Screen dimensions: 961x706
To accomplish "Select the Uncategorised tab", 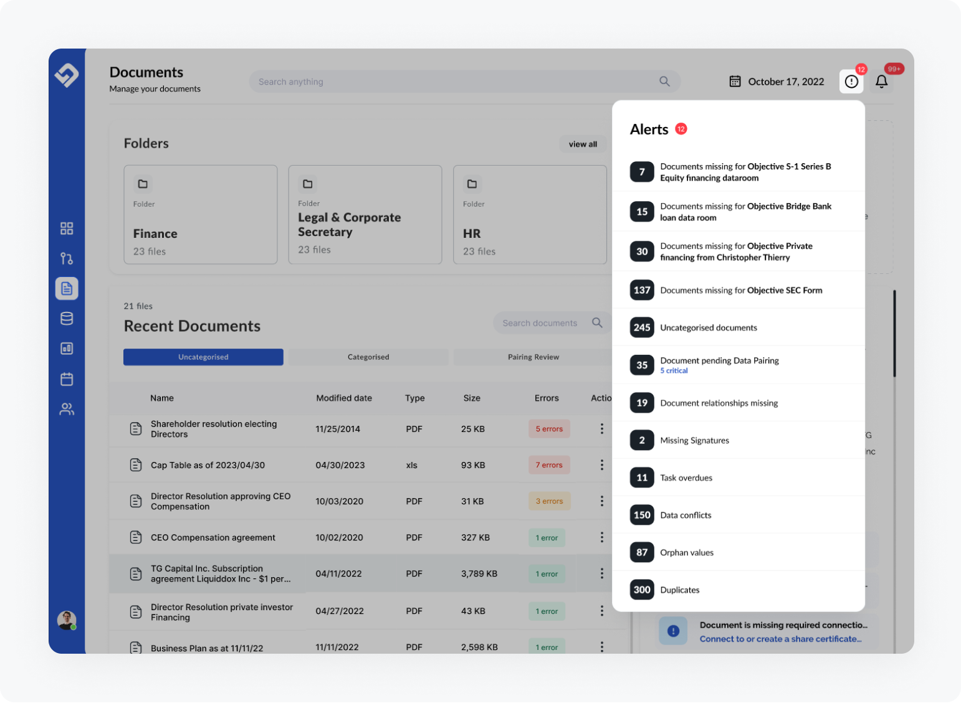I will [203, 357].
